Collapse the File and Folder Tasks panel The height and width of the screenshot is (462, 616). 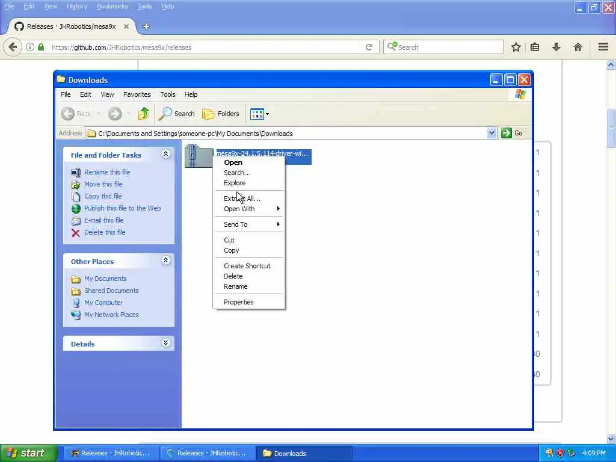click(166, 155)
